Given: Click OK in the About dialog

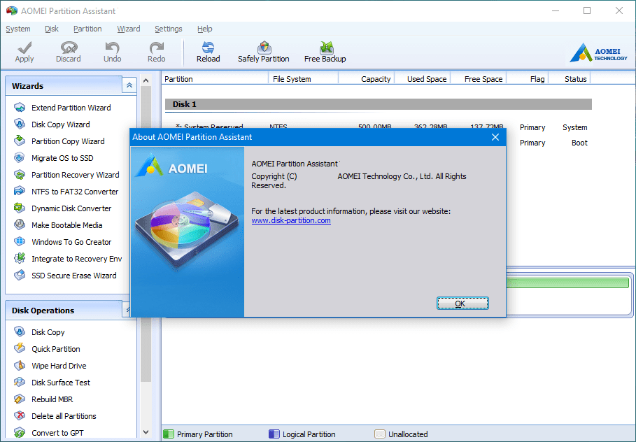Looking at the screenshot, I should (462, 304).
